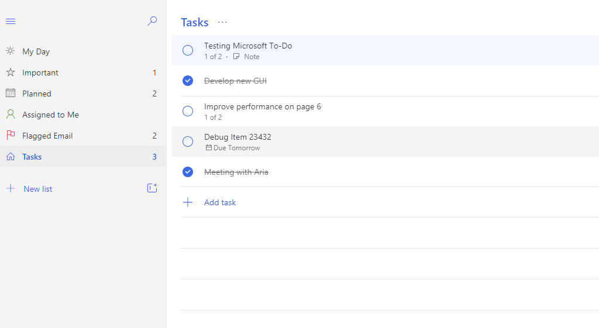
Task: Click the Planned calendar icon
Action: coord(11,94)
